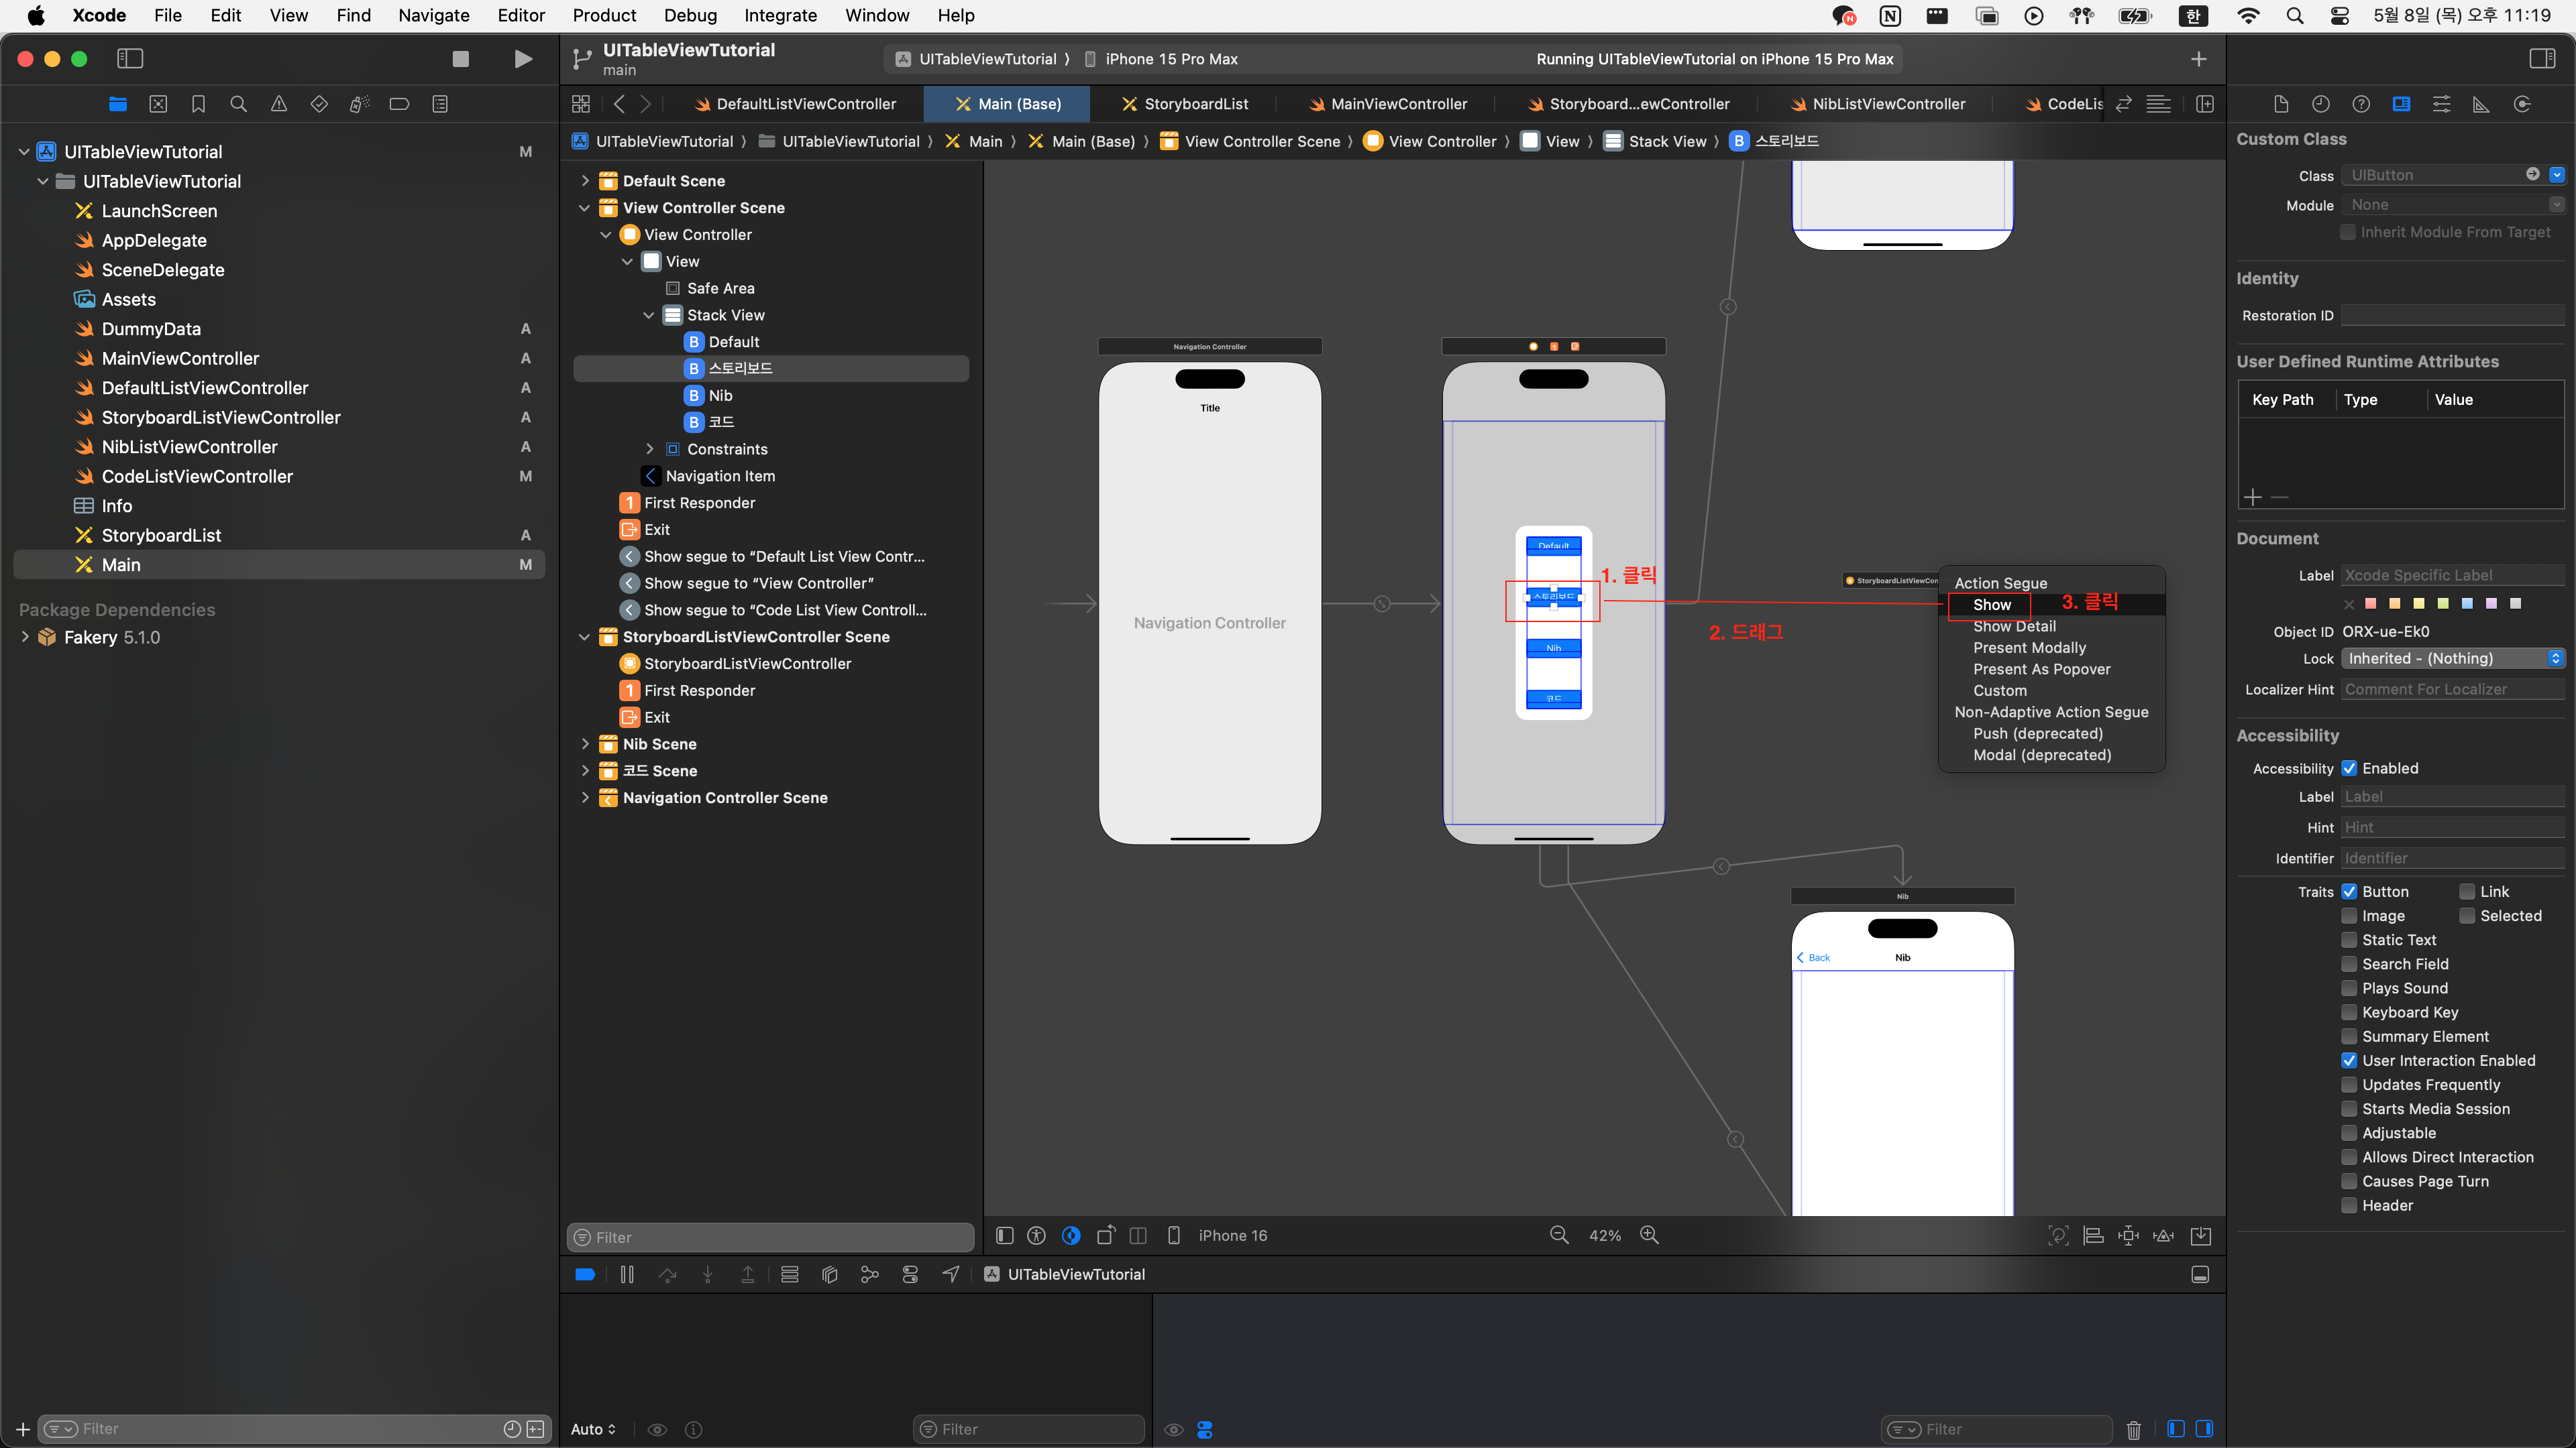This screenshot has width=2576, height=1448.
Task: Expand Navigation Controller Scene
Action: (585, 798)
